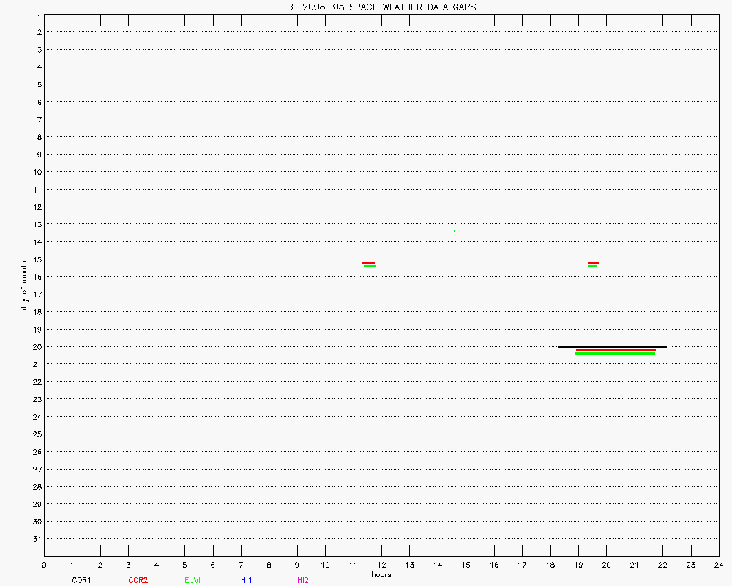732x586 pixels.
Task: Select the day 31 label on y-axis
Action: [36, 539]
